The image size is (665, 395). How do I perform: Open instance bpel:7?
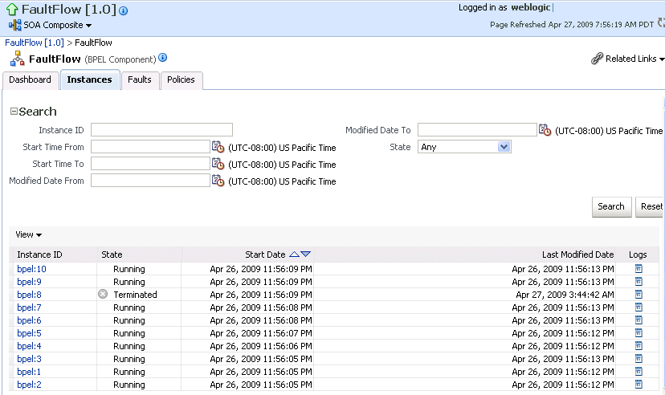click(x=29, y=307)
